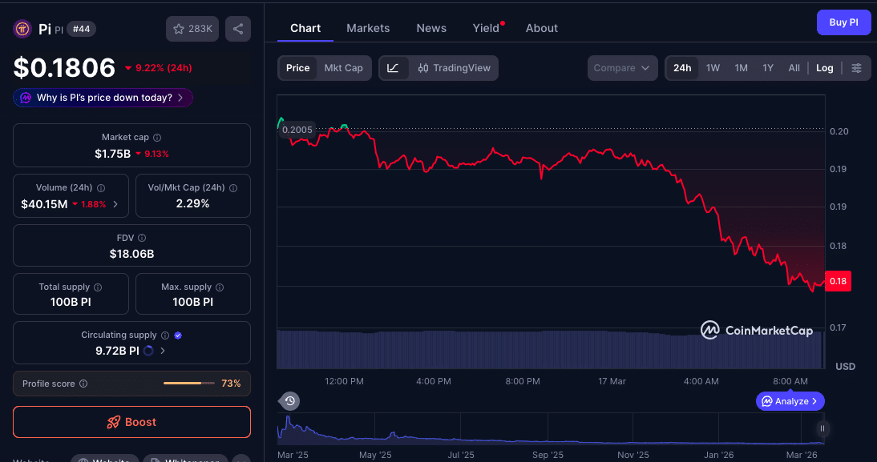This screenshot has width=877, height=462.
Task: Set chart range to All
Action: [x=794, y=68]
